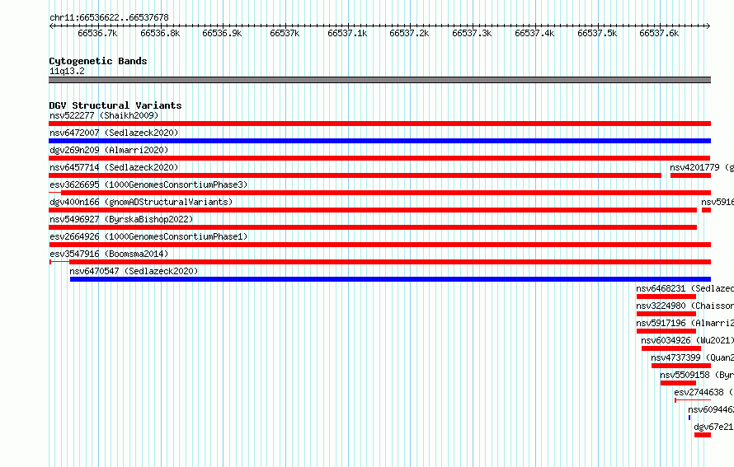Click the 66536.9k ruler tick label

222,33
